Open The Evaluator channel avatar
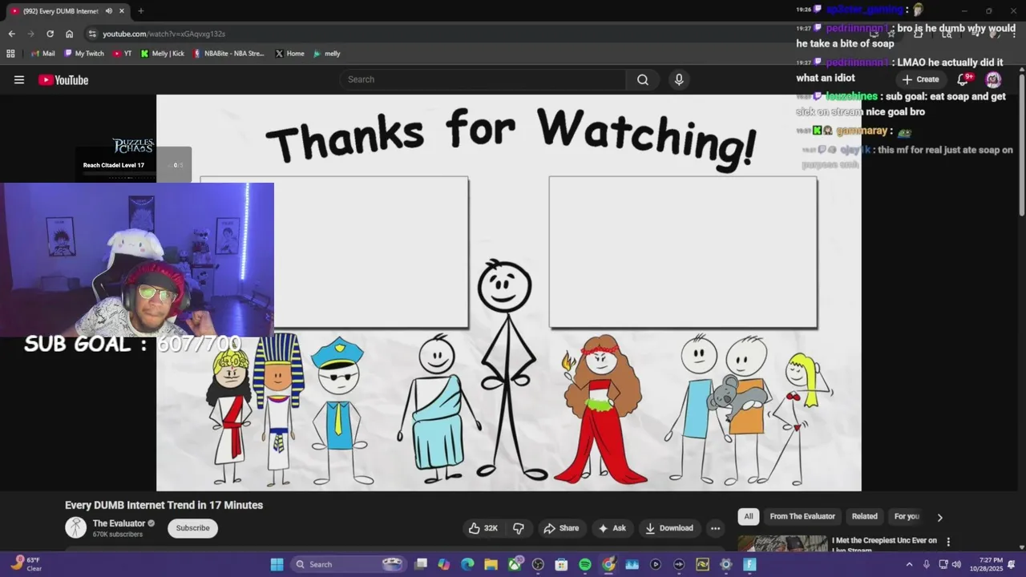Viewport: 1026px width, 577px height. [x=75, y=527]
